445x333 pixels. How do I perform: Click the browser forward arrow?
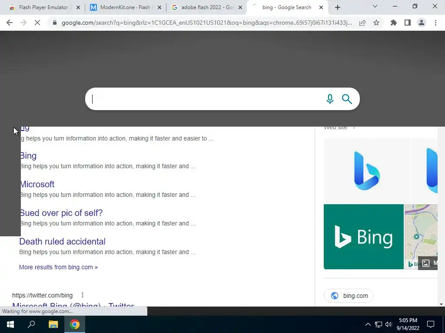(x=23, y=23)
